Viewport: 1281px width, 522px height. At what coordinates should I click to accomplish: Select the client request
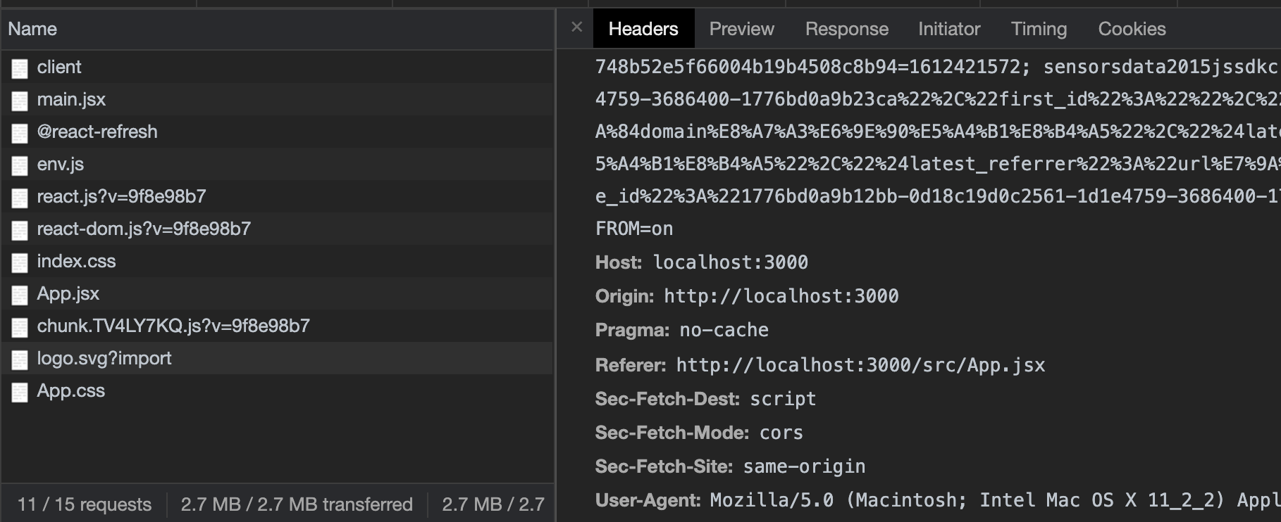pyautogui.click(x=278, y=67)
